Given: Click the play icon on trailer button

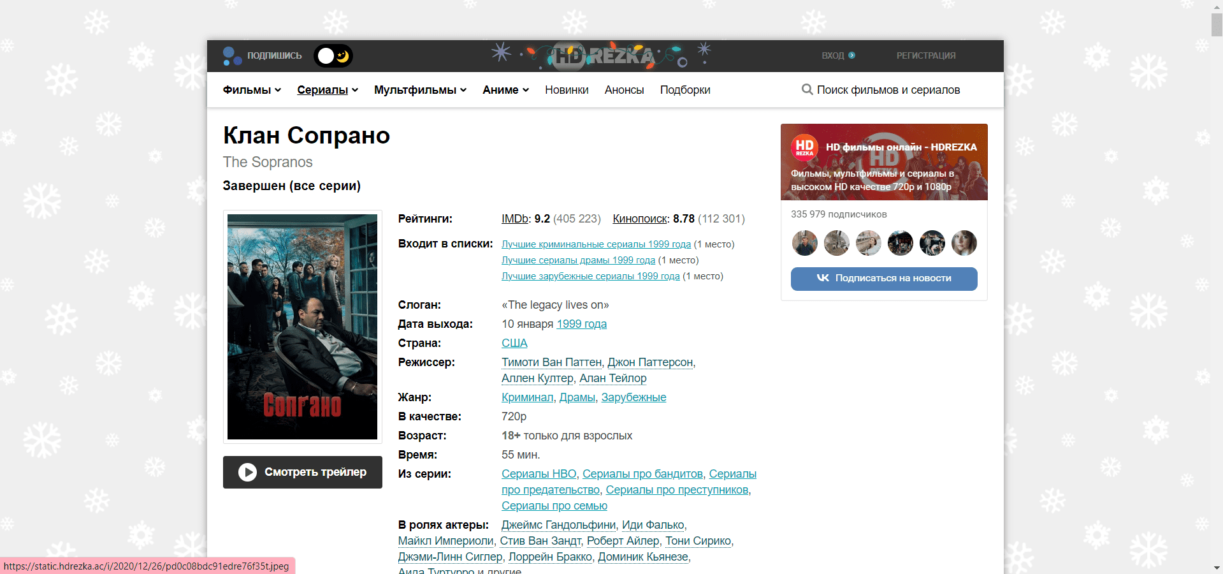Looking at the screenshot, I should tap(247, 472).
